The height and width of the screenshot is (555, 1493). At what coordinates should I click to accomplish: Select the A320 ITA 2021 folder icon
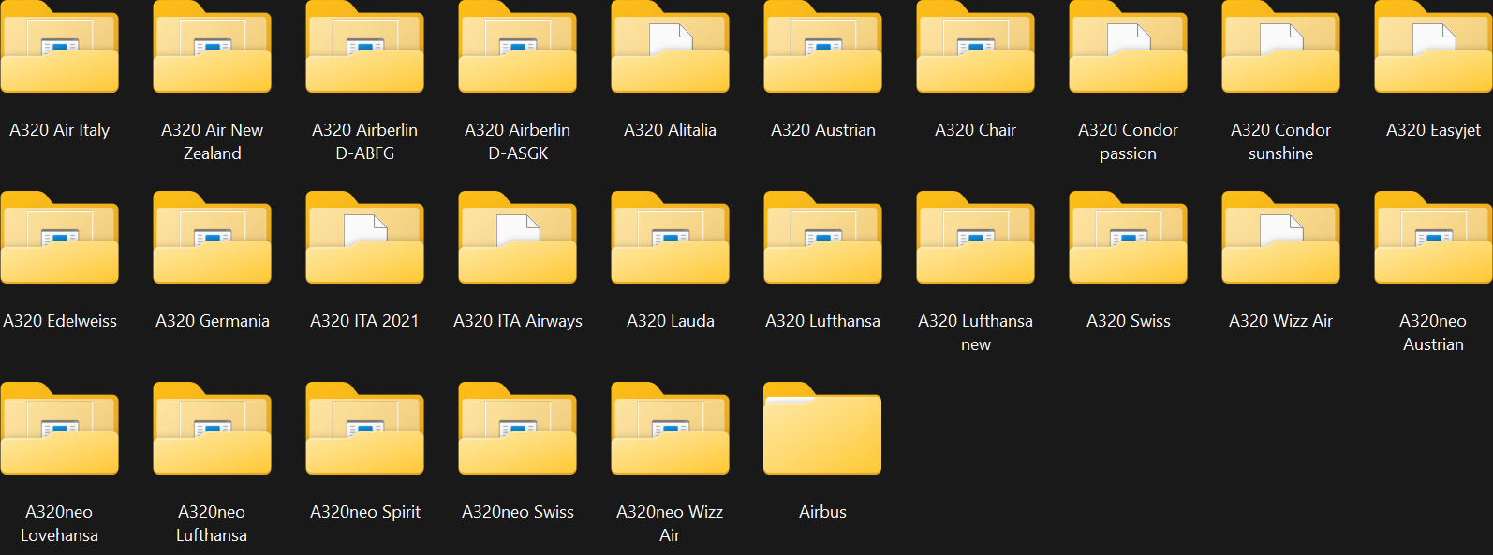click(365, 238)
